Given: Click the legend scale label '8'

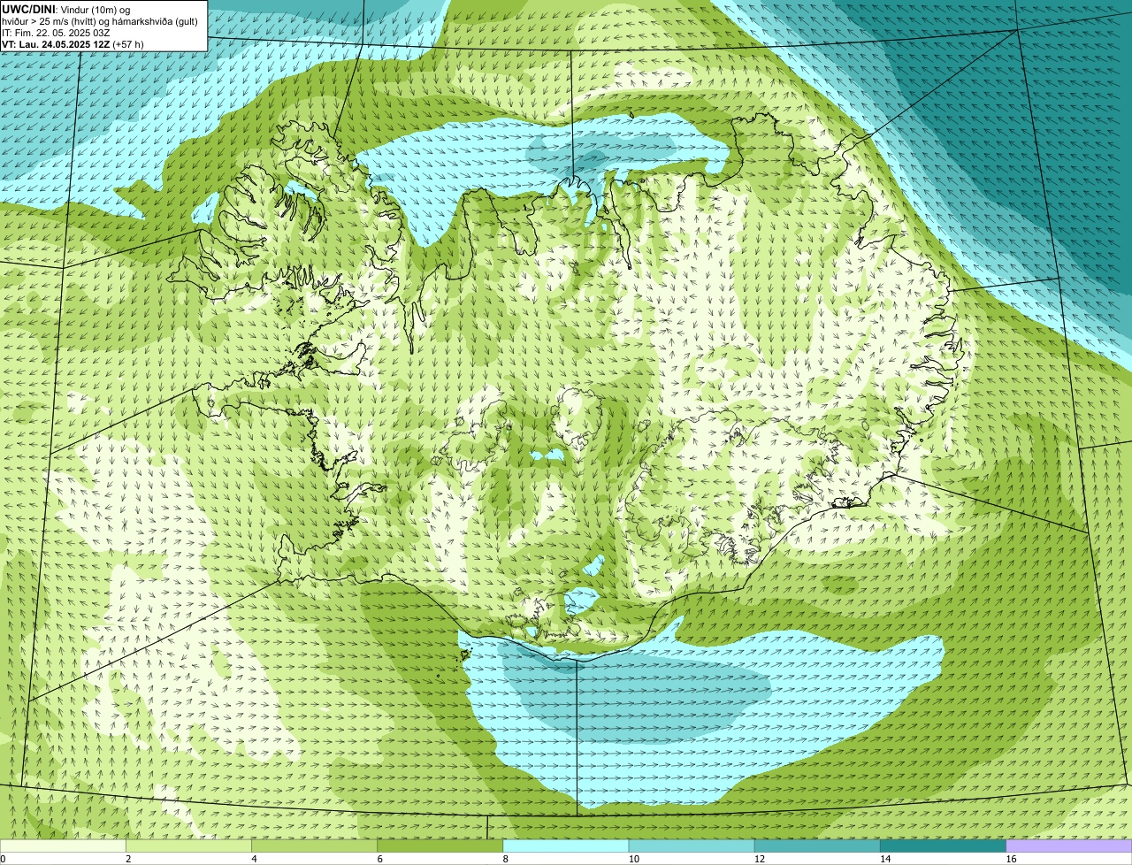Looking at the screenshot, I should (x=506, y=859).
